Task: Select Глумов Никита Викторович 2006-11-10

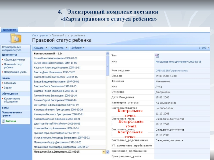Action: (x=55, y=96)
